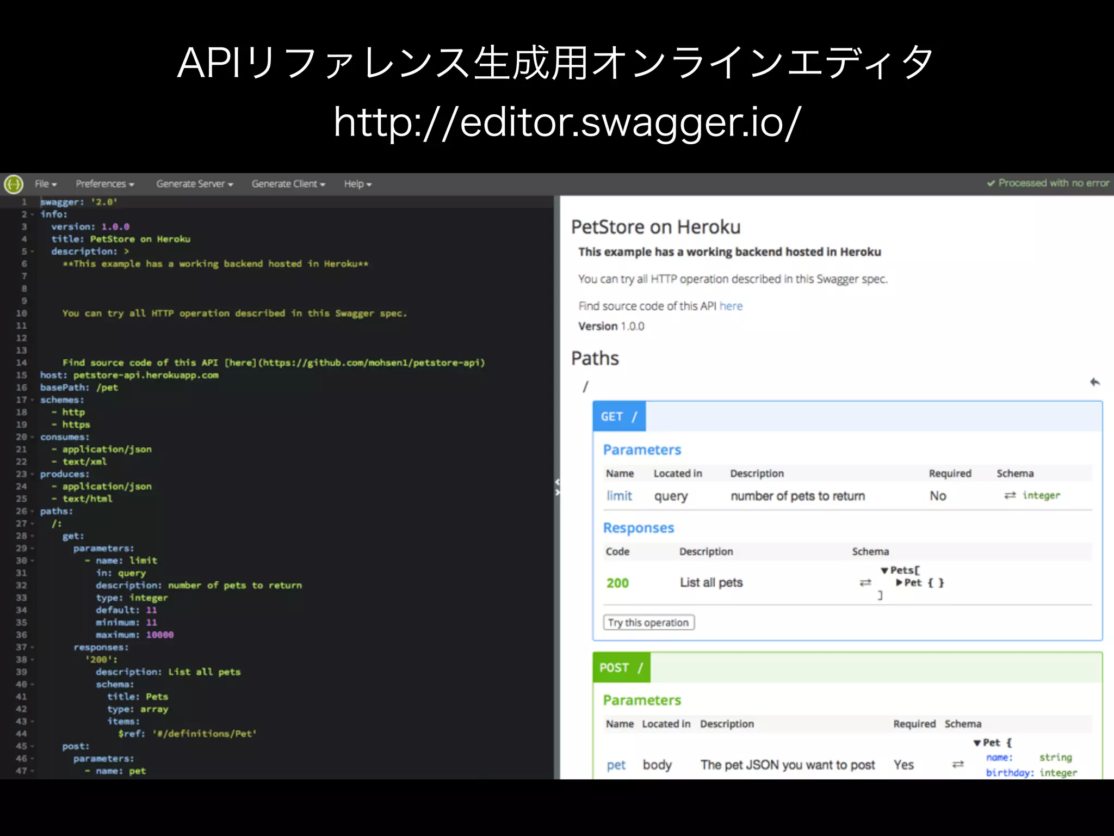Click the Responses heading

(639, 527)
